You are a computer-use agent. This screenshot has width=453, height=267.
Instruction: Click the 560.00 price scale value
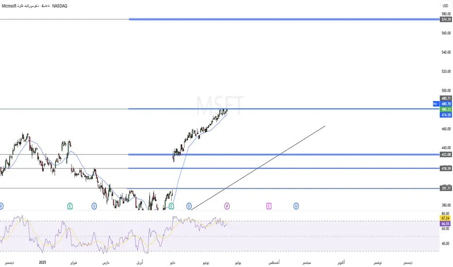coord(446,33)
